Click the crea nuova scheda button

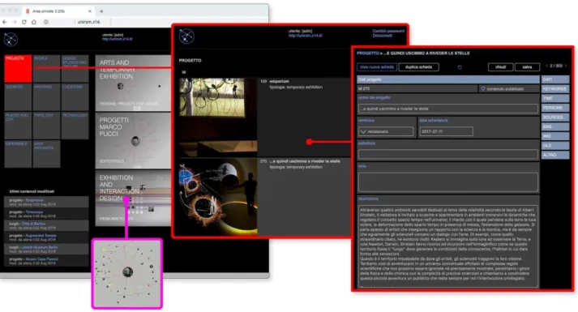(377, 67)
